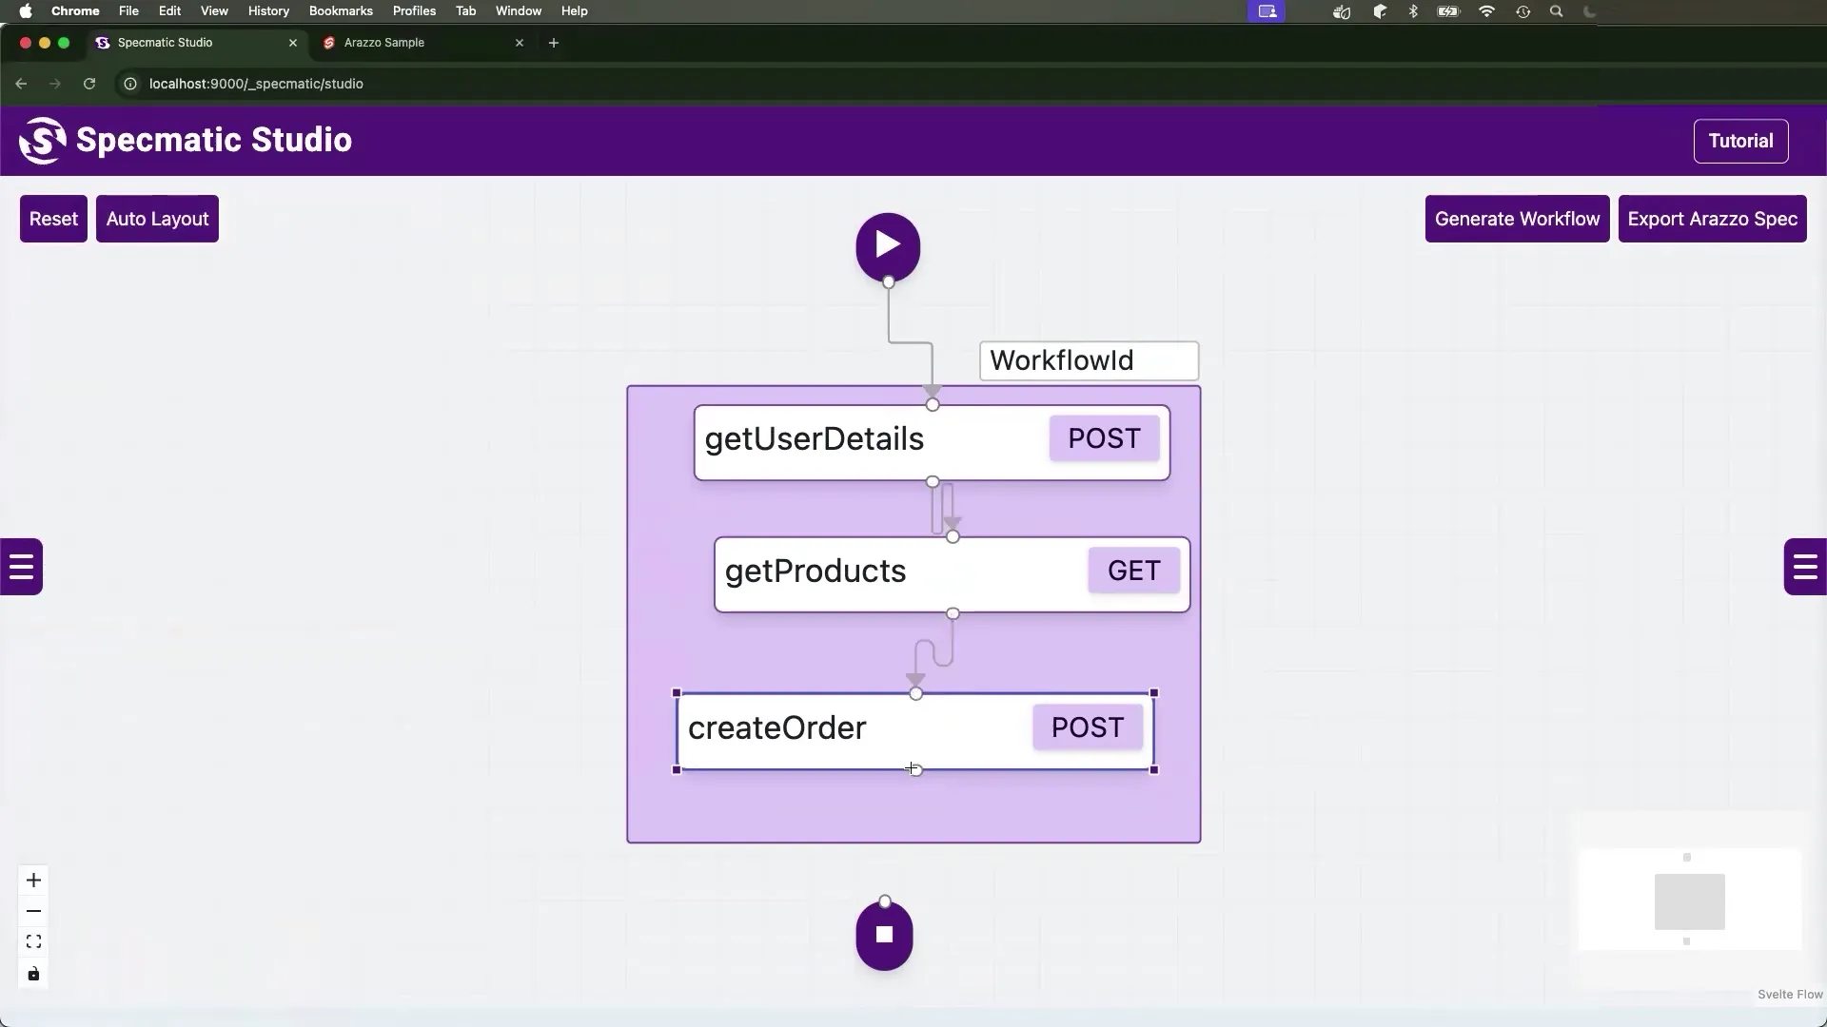The image size is (1827, 1027).
Task: Open the Profiles menu
Action: click(x=414, y=11)
